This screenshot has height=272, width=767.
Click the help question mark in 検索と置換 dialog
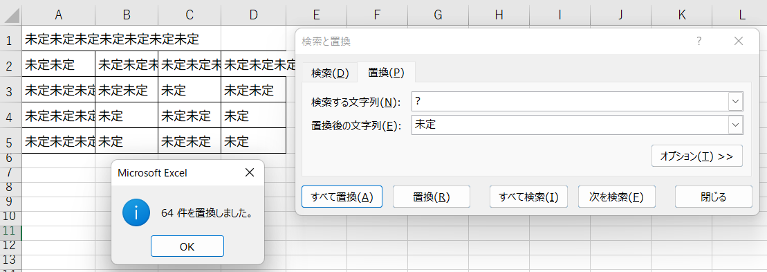[x=699, y=41]
